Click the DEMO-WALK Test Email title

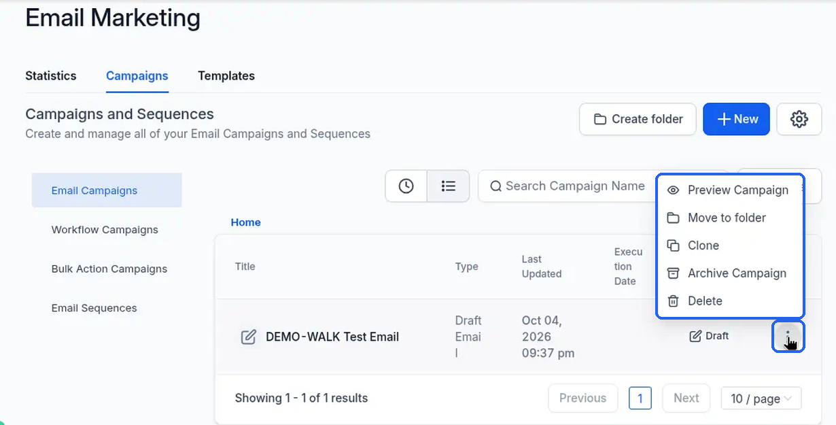click(332, 337)
